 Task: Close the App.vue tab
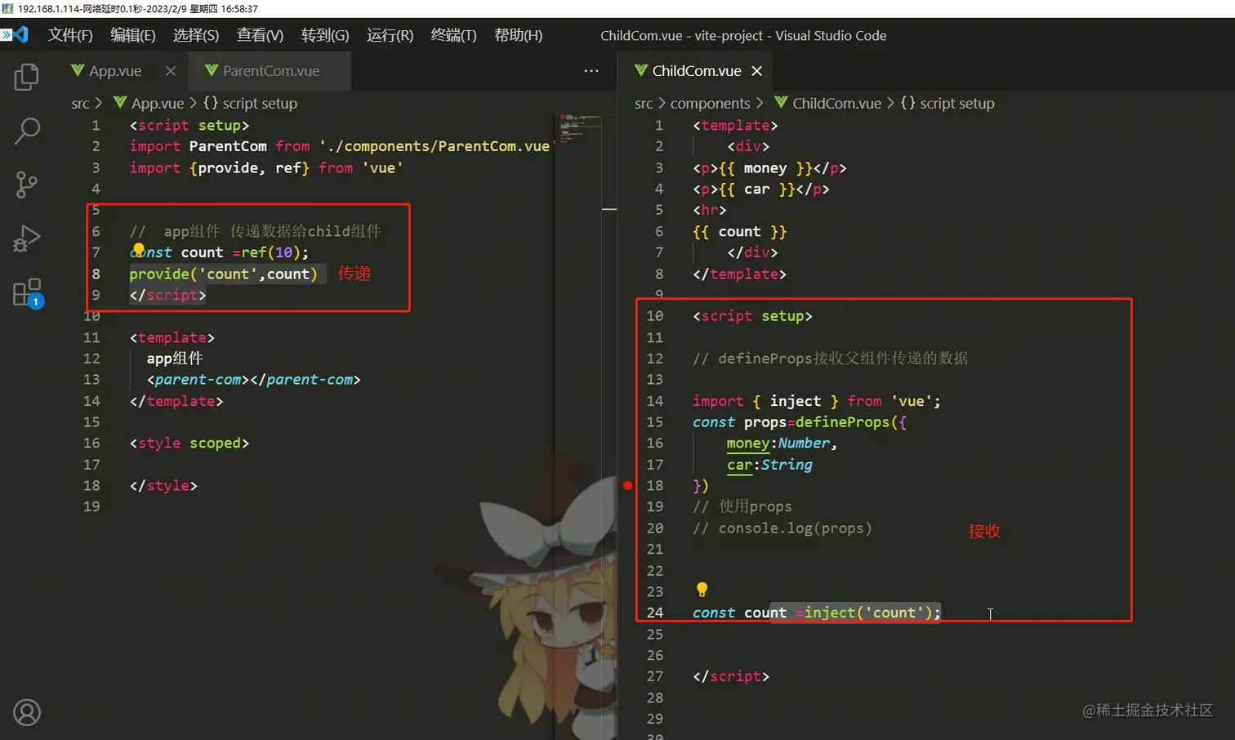170,71
